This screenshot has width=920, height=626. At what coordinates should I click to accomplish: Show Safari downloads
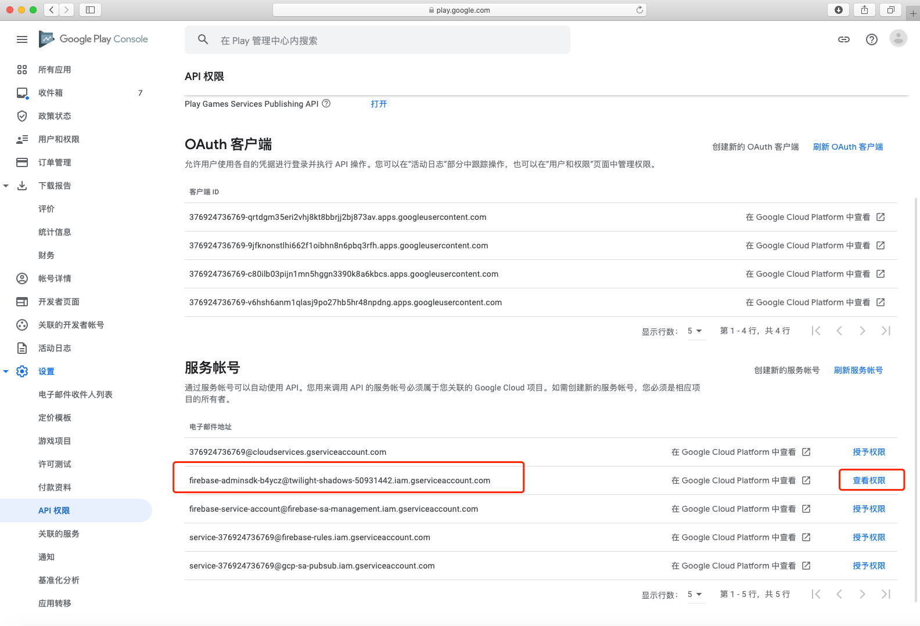point(839,10)
